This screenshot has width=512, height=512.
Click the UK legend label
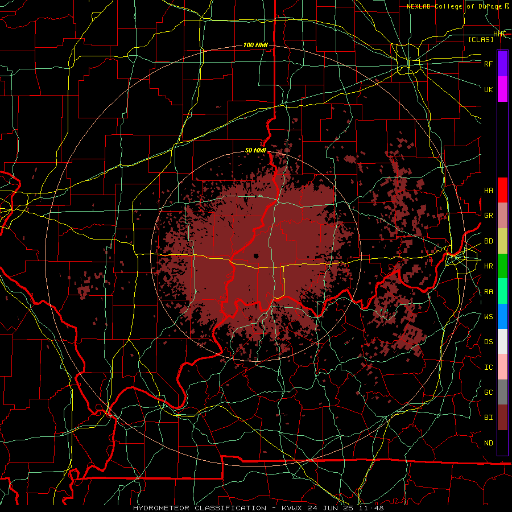point(488,89)
